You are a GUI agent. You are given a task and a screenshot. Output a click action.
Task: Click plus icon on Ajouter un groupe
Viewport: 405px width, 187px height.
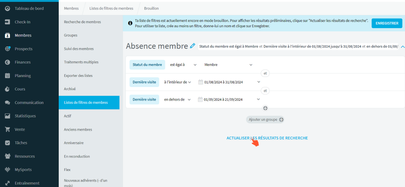click(x=281, y=120)
